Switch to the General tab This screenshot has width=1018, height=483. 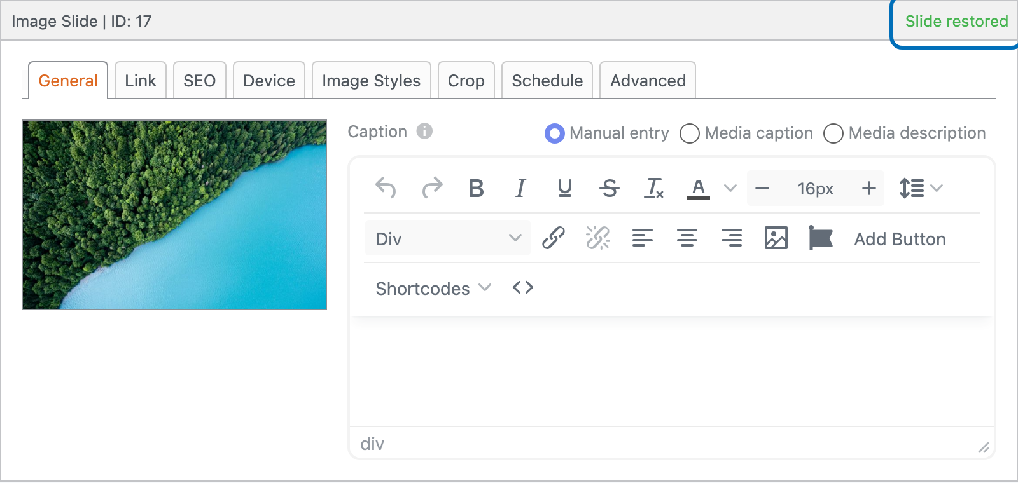coord(68,81)
